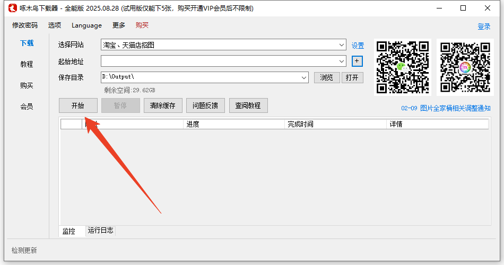
Task: Click the woodpecker app logo icon
Action: coord(13,8)
